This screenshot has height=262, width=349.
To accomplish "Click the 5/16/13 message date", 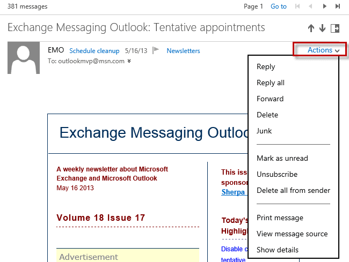I will point(136,51).
